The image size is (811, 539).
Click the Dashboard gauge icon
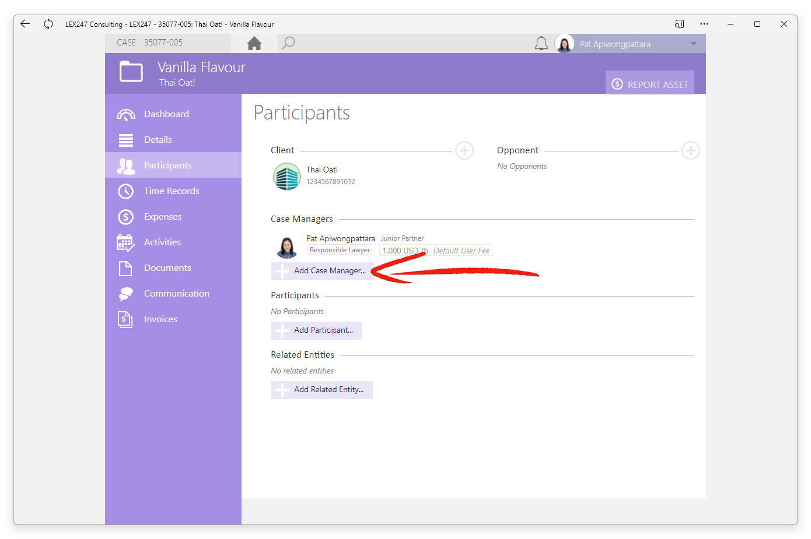point(125,114)
